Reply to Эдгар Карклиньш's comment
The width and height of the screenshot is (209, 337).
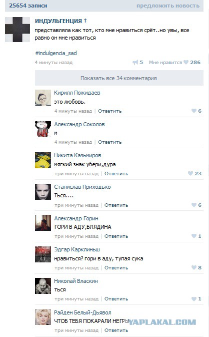[116, 268]
